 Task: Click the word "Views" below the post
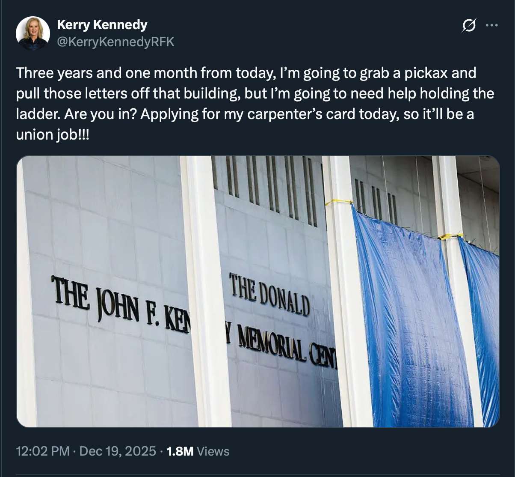coord(214,451)
